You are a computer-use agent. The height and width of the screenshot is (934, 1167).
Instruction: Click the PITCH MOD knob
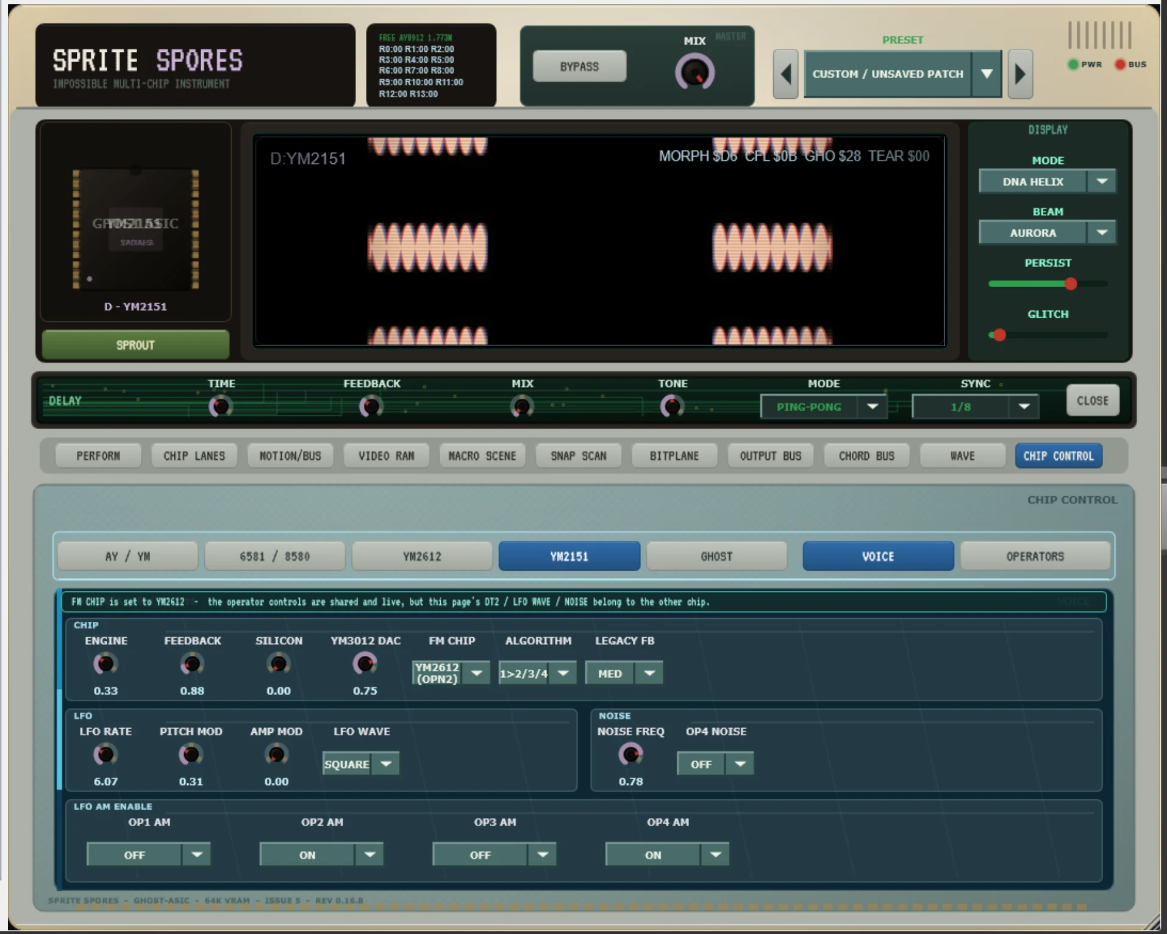click(x=191, y=755)
